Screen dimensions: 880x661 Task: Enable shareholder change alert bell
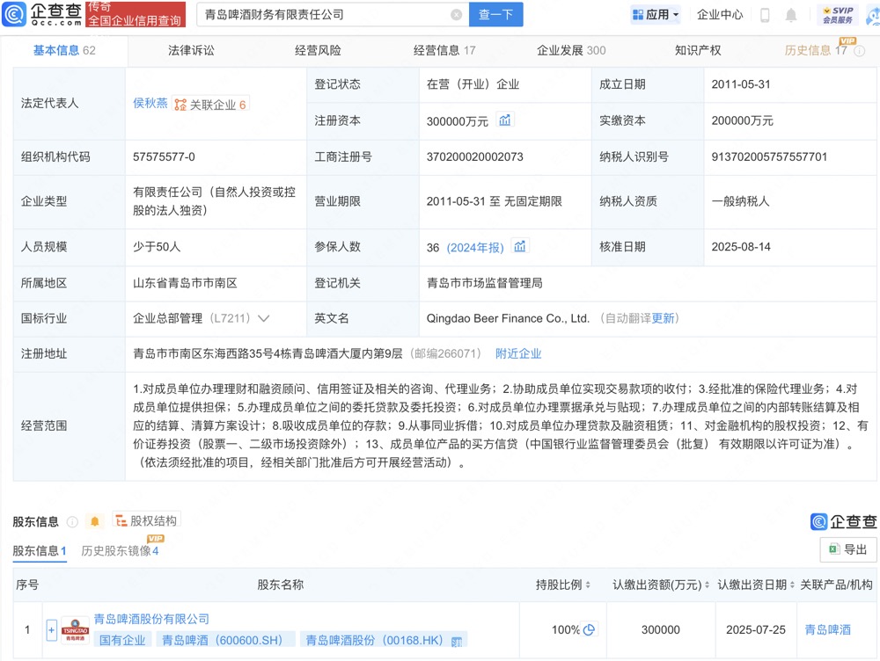95,521
